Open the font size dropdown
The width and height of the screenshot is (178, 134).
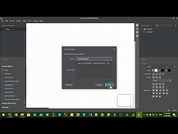[172, 67]
